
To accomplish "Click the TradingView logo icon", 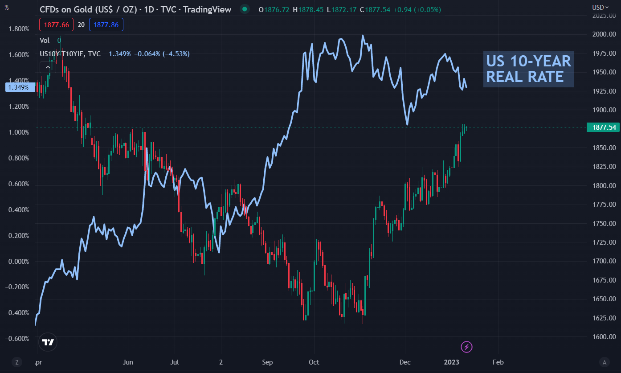I will tap(48, 342).
